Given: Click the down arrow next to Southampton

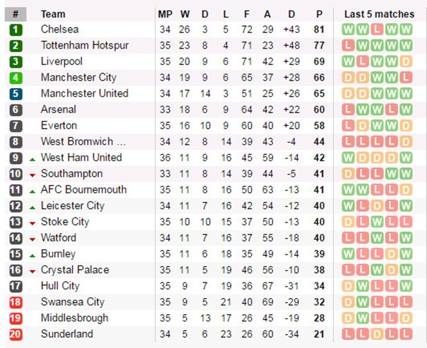Looking at the screenshot, I should point(32,174).
